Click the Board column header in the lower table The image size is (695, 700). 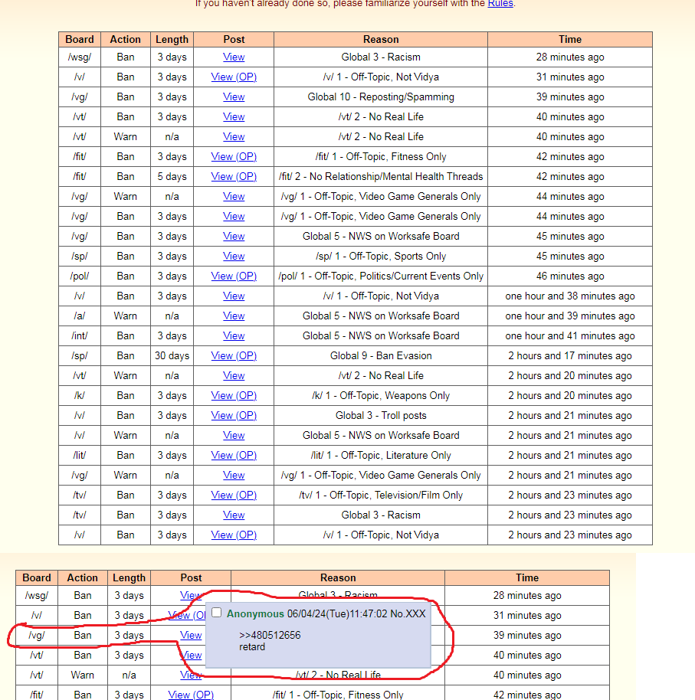(x=37, y=577)
